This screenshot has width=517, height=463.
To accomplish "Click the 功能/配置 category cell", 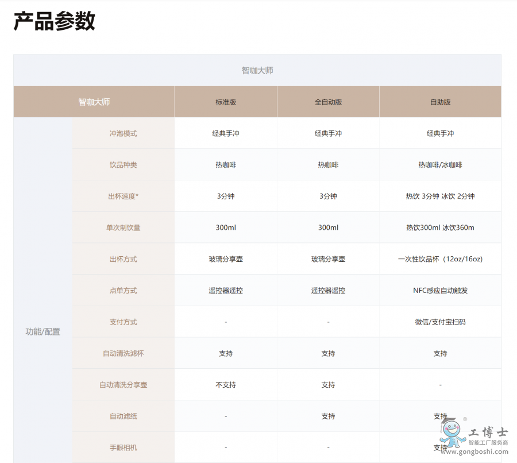I will click(x=43, y=331).
